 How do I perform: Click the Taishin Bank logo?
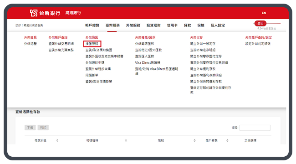(45, 13)
